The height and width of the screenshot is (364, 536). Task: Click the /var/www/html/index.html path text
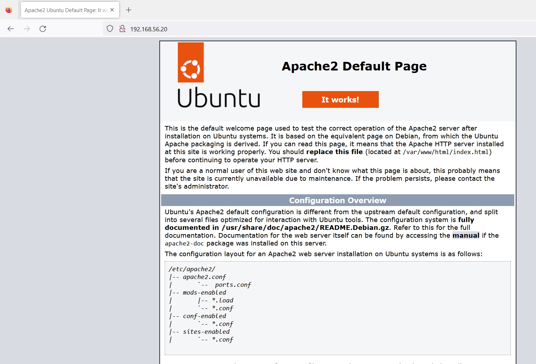pos(446,152)
